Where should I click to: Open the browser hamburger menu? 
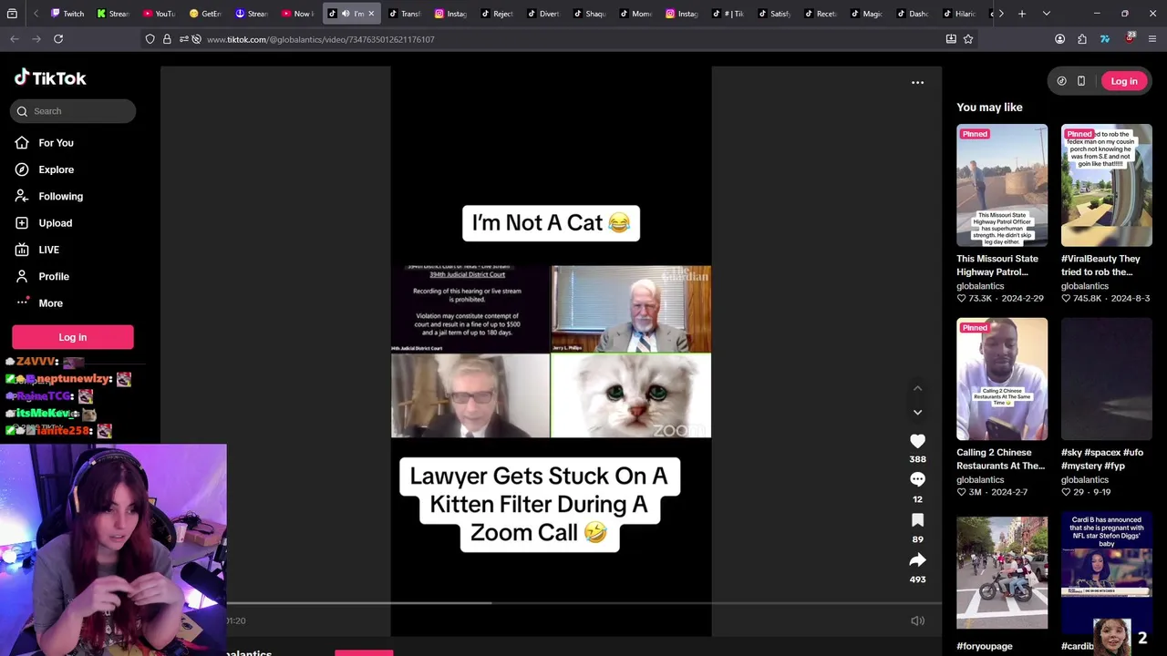(x=1152, y=39)
